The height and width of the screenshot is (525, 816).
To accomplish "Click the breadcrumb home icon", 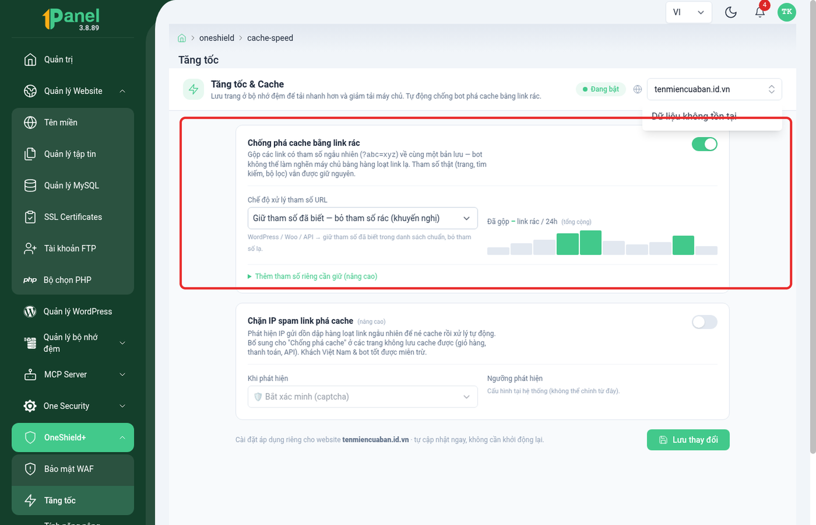I will click(182, 38).
